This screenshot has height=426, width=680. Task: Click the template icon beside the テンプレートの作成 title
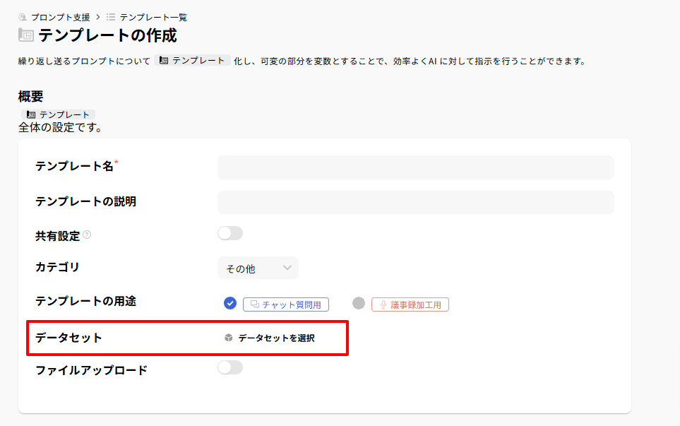[26, 35]
